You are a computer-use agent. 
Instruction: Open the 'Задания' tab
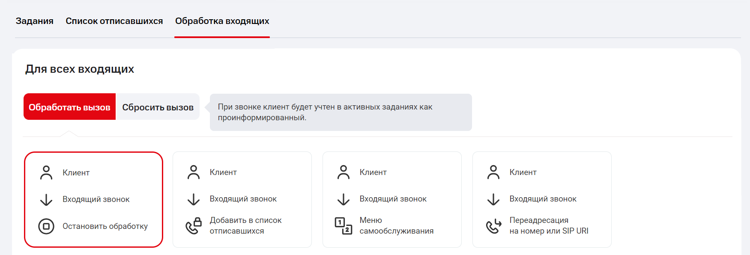coord(35,21)
